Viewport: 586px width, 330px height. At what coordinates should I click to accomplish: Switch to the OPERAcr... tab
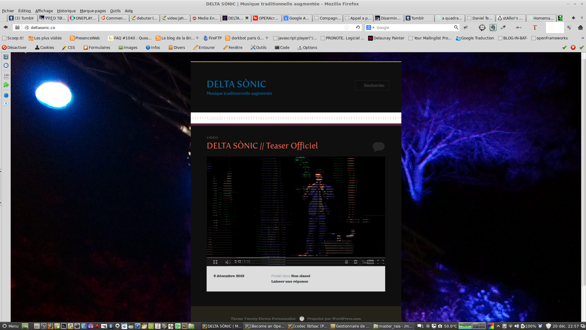pyautogui.click(x=266, y=18)
